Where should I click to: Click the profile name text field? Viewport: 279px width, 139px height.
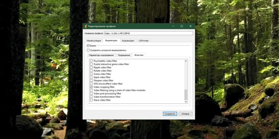pos(148,33)
